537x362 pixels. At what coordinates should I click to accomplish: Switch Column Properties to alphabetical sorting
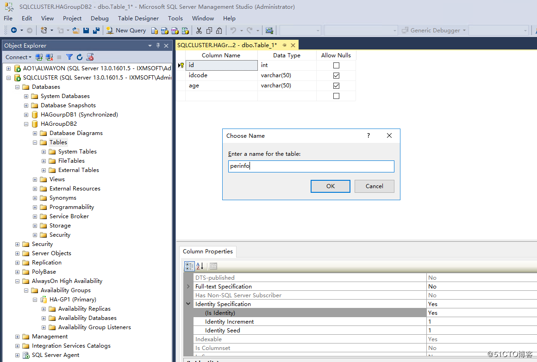tap(199, 266)
